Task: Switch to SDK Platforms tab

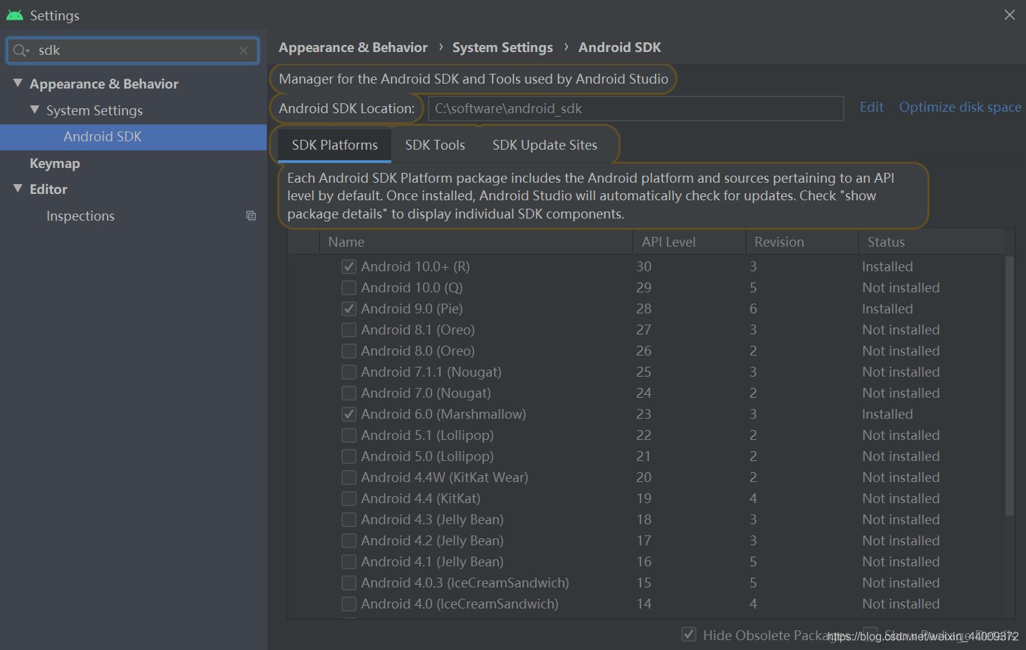Action: [x=335, y=145]
